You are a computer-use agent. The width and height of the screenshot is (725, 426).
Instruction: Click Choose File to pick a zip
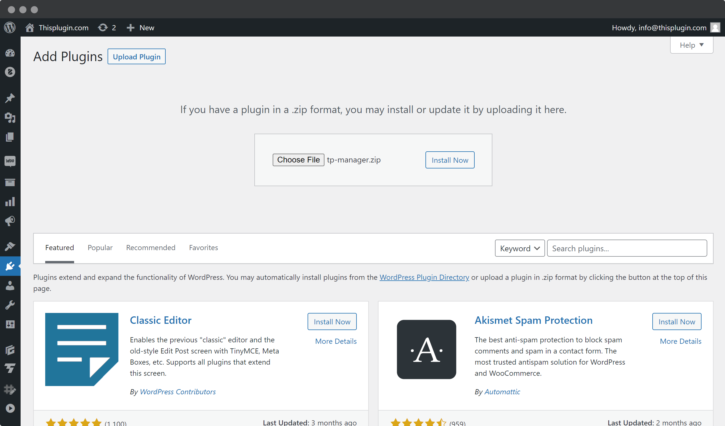(298, 160)
